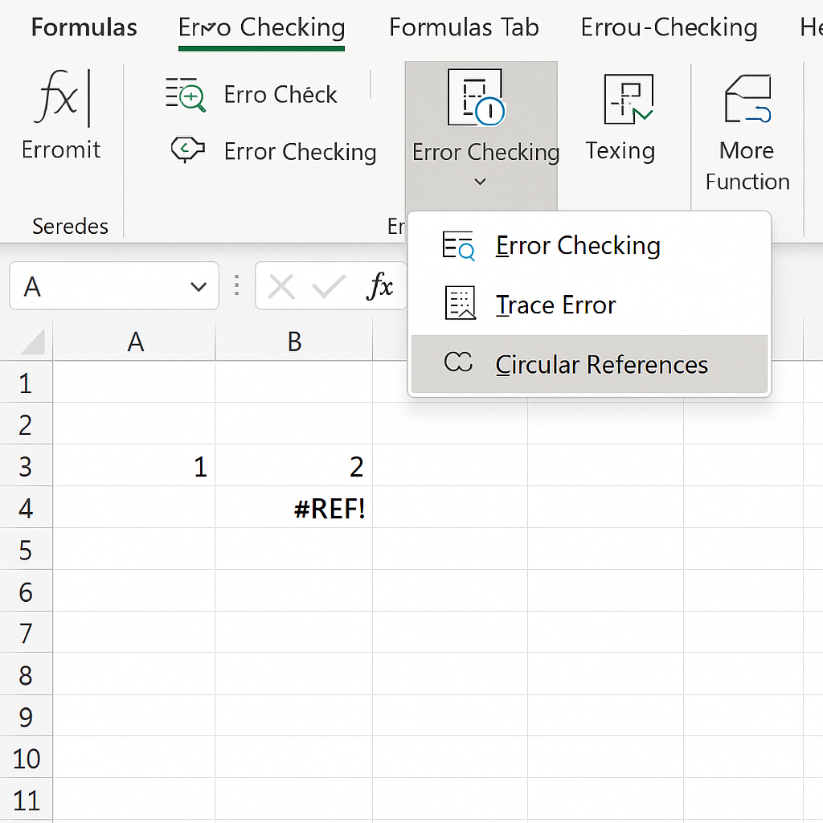
Task: Click the column A header
Action: coord(135,342)
